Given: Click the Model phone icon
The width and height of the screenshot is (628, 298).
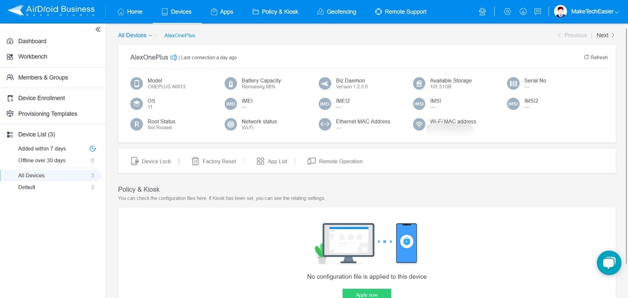Looking at the screenshot, I should (x=137, y=83).
